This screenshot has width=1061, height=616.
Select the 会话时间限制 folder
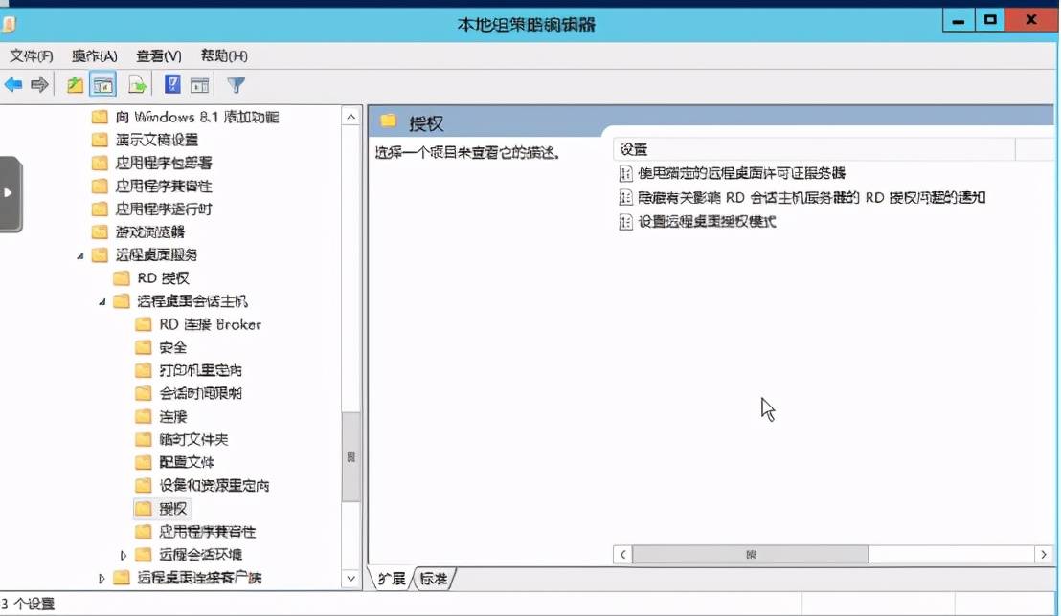point(188,393)
